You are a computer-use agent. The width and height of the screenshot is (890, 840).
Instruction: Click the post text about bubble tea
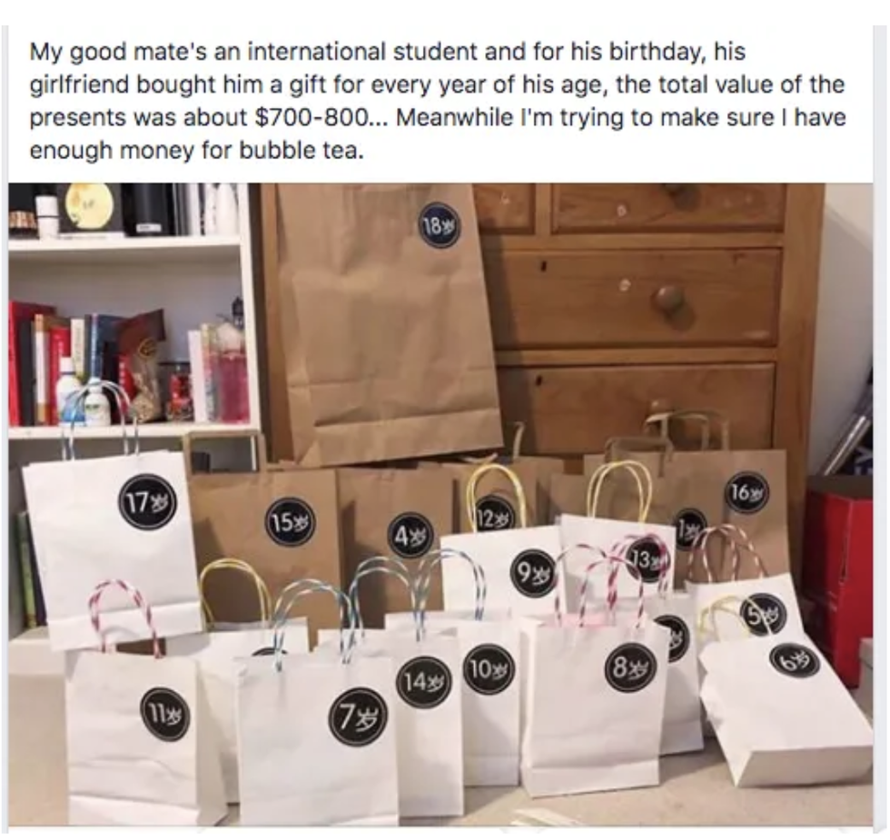(438, 101)
